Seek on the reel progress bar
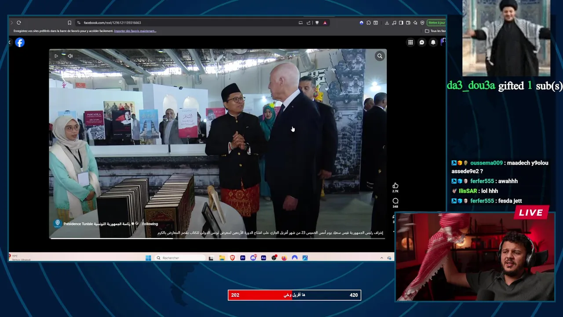 [x=218, y=238]
